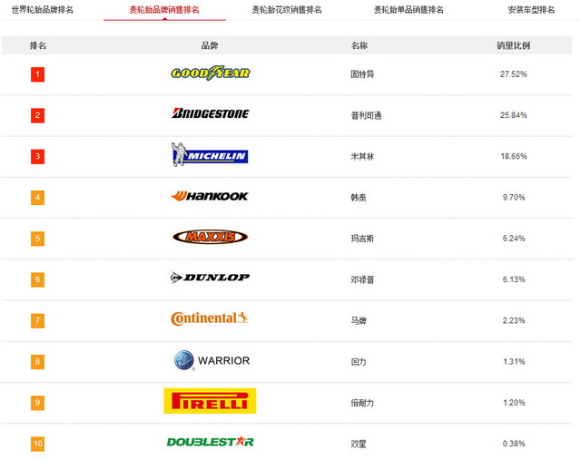Select the name 米其林
The image size is (581, 460).
[362, 157]
